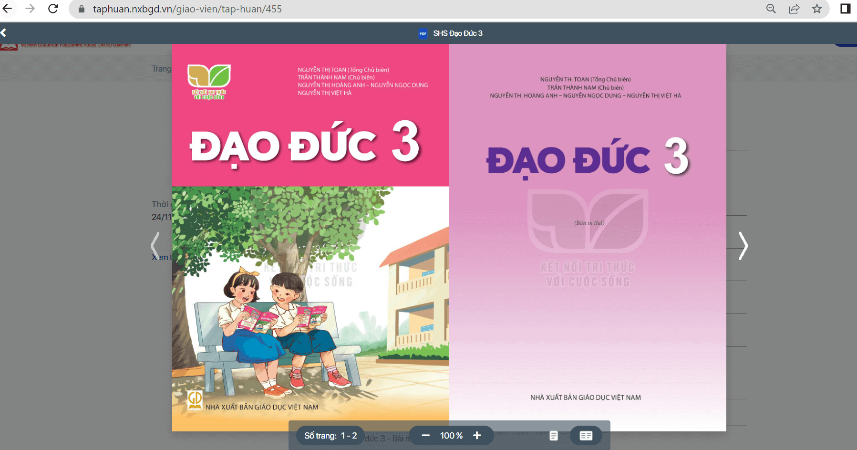Flip to the next page with right arrow
This screenshot has width=857, height=450.
(x=743, y=246)
